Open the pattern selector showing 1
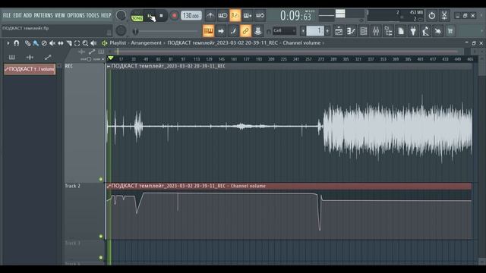 315,31
